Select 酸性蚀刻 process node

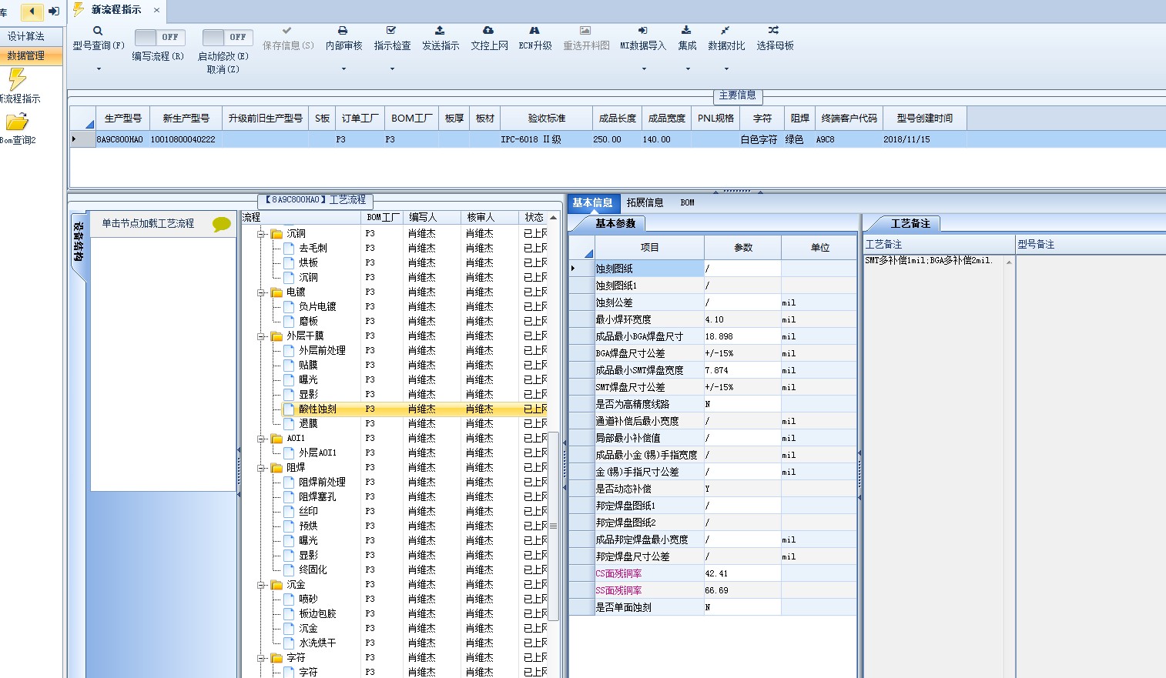[318, 409]
